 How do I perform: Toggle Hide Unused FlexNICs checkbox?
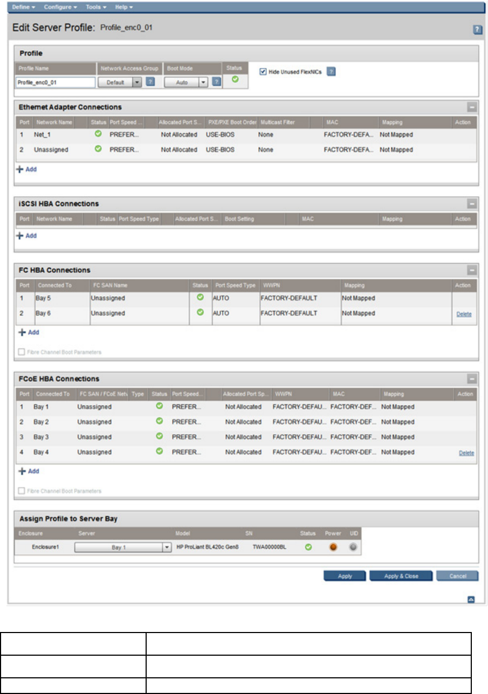[x=263, y=72]
